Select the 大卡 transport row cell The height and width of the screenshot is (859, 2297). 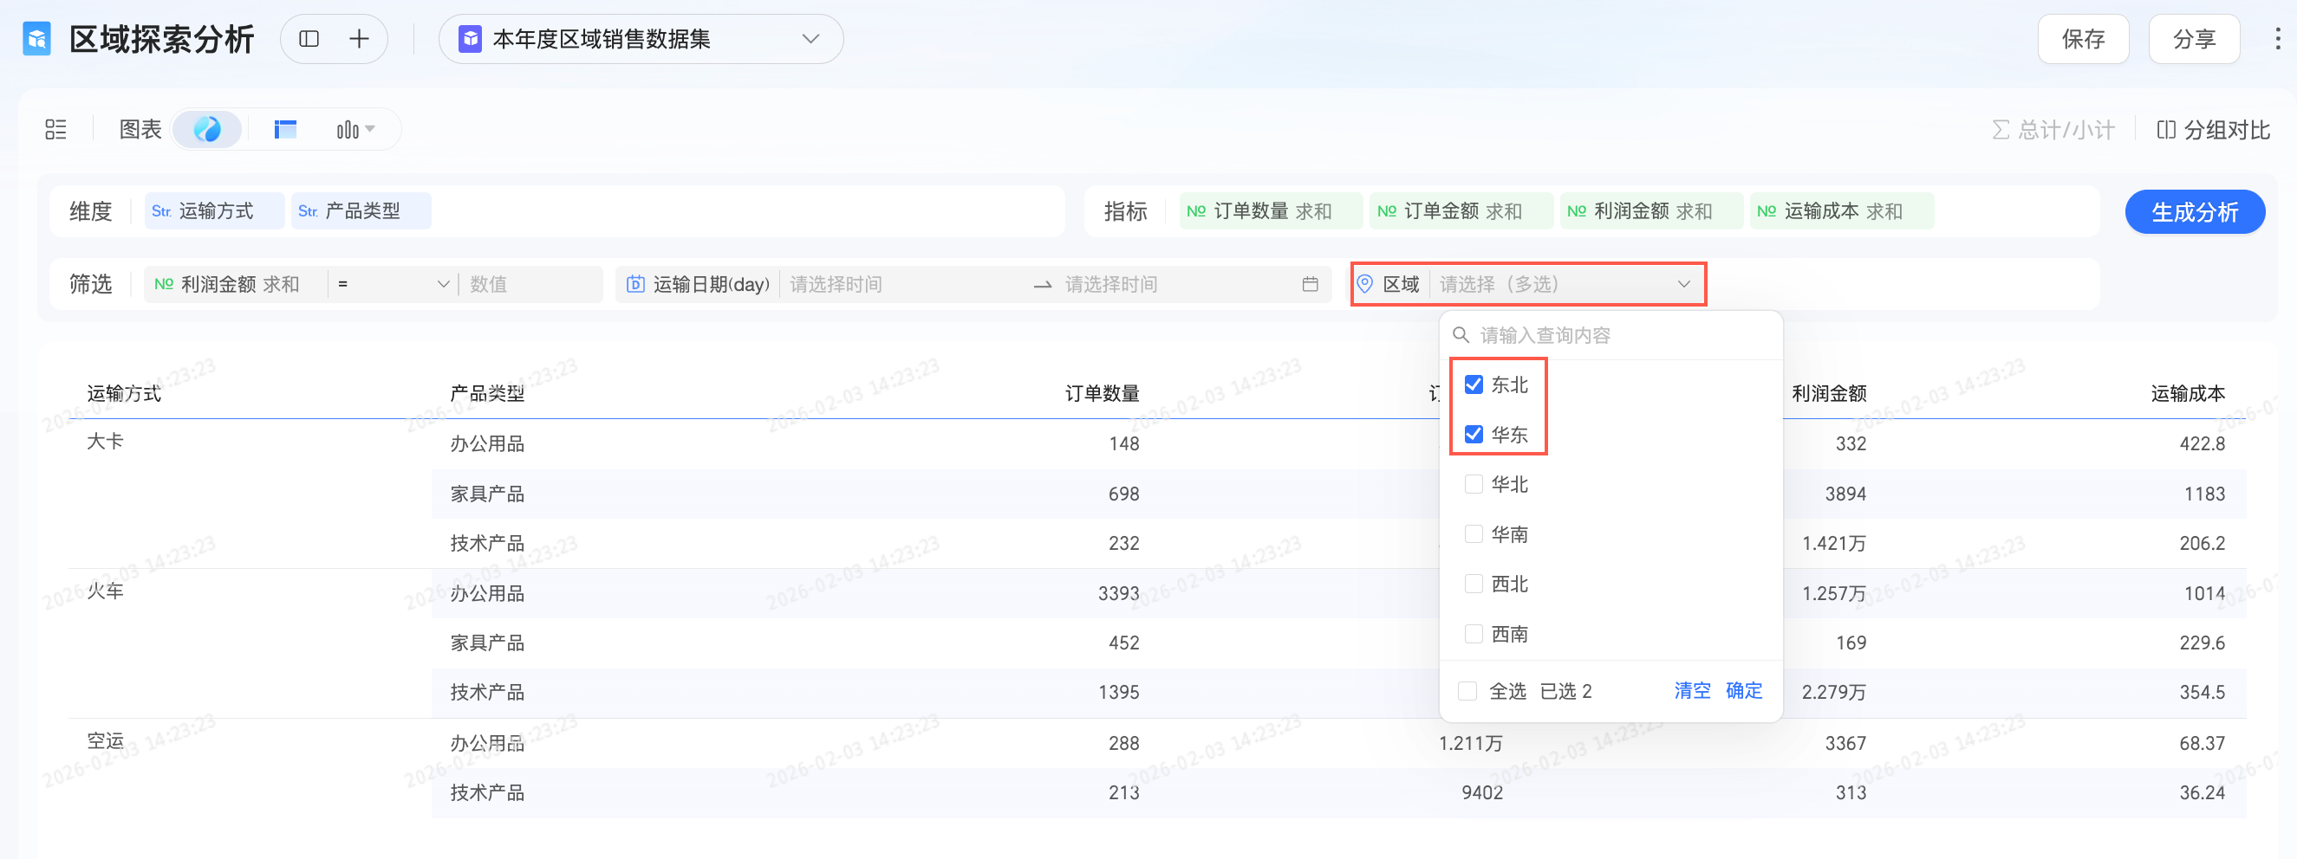[105, 442]
